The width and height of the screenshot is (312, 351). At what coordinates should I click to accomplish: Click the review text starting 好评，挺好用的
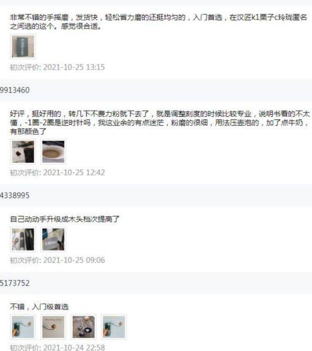(160, 122)
